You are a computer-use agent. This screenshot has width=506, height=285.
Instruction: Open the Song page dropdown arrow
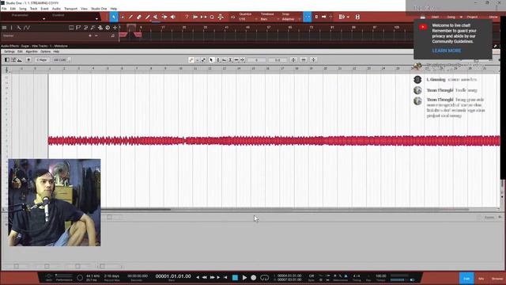click(461, 17)
